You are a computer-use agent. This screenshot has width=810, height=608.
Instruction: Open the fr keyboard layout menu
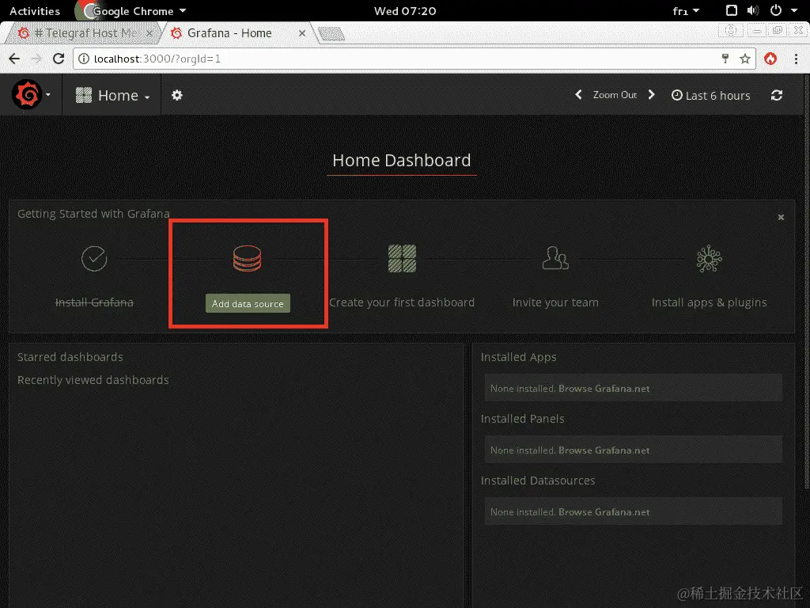click(686, 11)
